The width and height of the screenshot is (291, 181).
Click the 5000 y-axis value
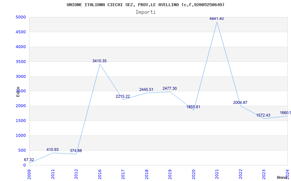click(x=21, y=17)
